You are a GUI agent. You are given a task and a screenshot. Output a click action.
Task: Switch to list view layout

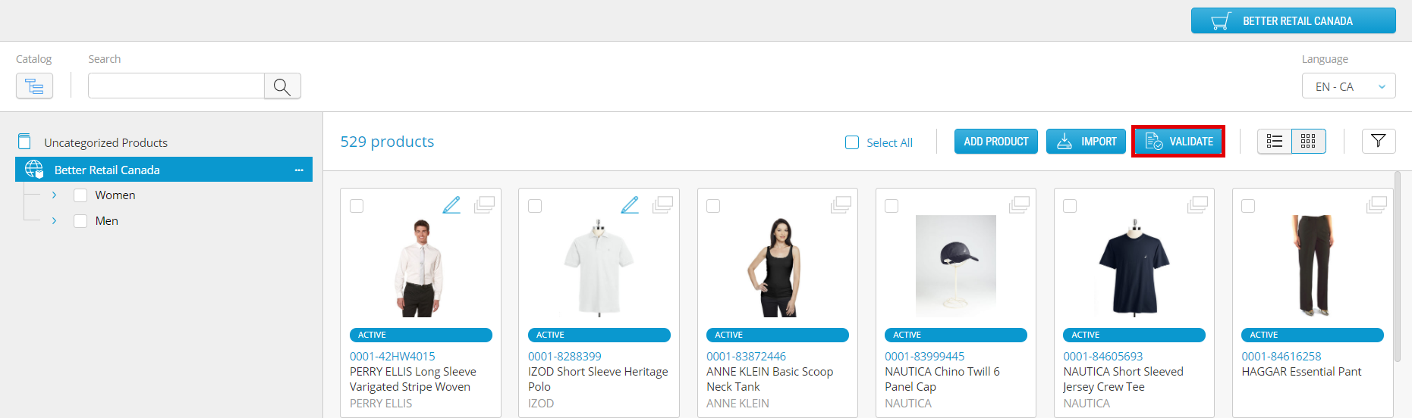pos(1275,142)
